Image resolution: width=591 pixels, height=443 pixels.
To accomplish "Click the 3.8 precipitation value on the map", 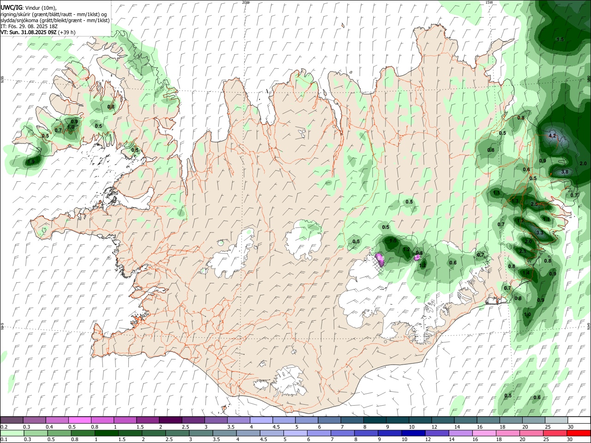I will [564, 172].
